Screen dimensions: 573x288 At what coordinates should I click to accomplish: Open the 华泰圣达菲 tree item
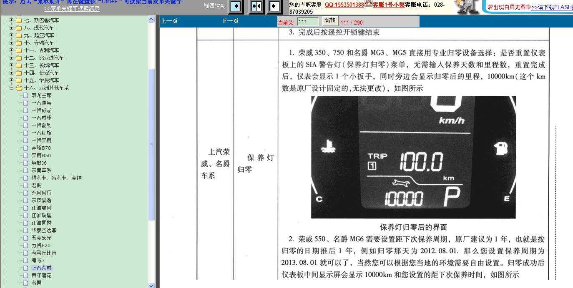pos(44,230)
